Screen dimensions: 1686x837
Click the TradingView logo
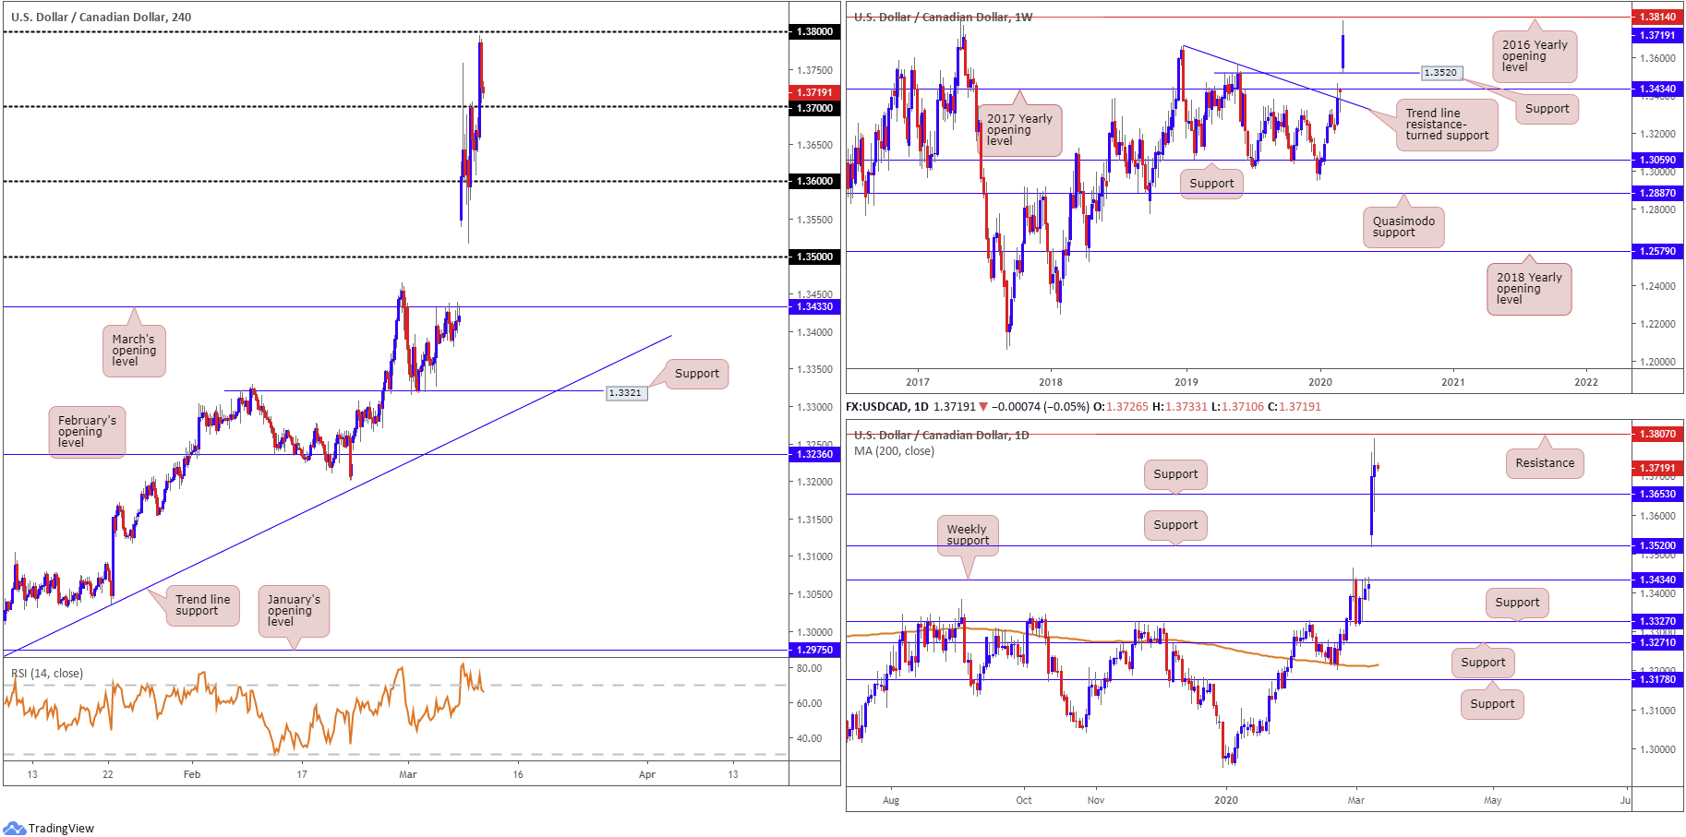point(48,828)
